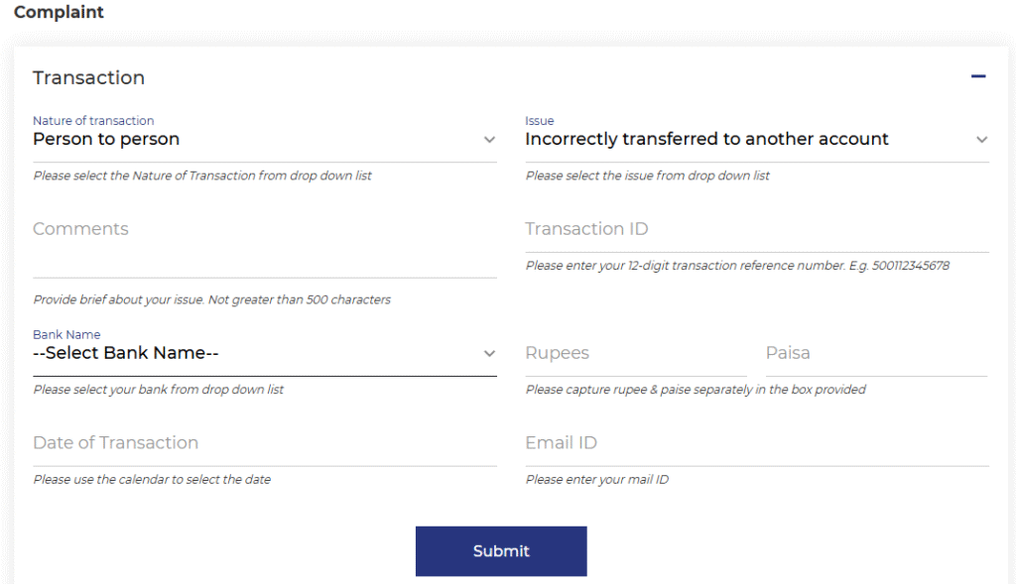Screen dimensions: 1016x584
Task: Click the Bank Name chevron arrow
Action: (490, 354)
